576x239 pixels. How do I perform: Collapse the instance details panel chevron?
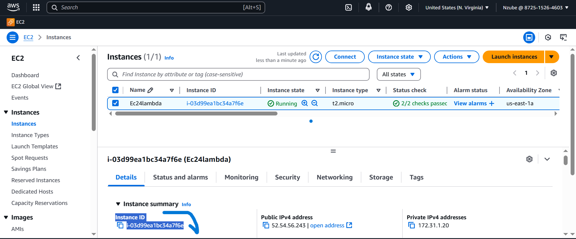(x=547, y=159)
